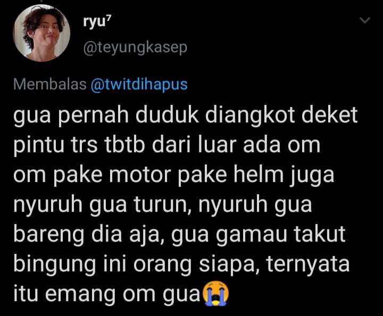Click the text itu emang om gua

tap(107, 294)
